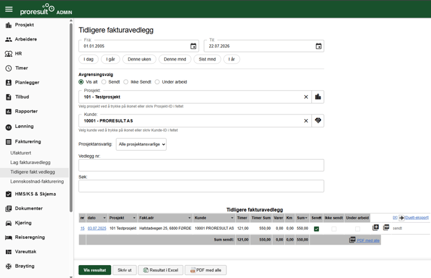Click the Dokumenter sidebar icon

(x=8, y=208)
